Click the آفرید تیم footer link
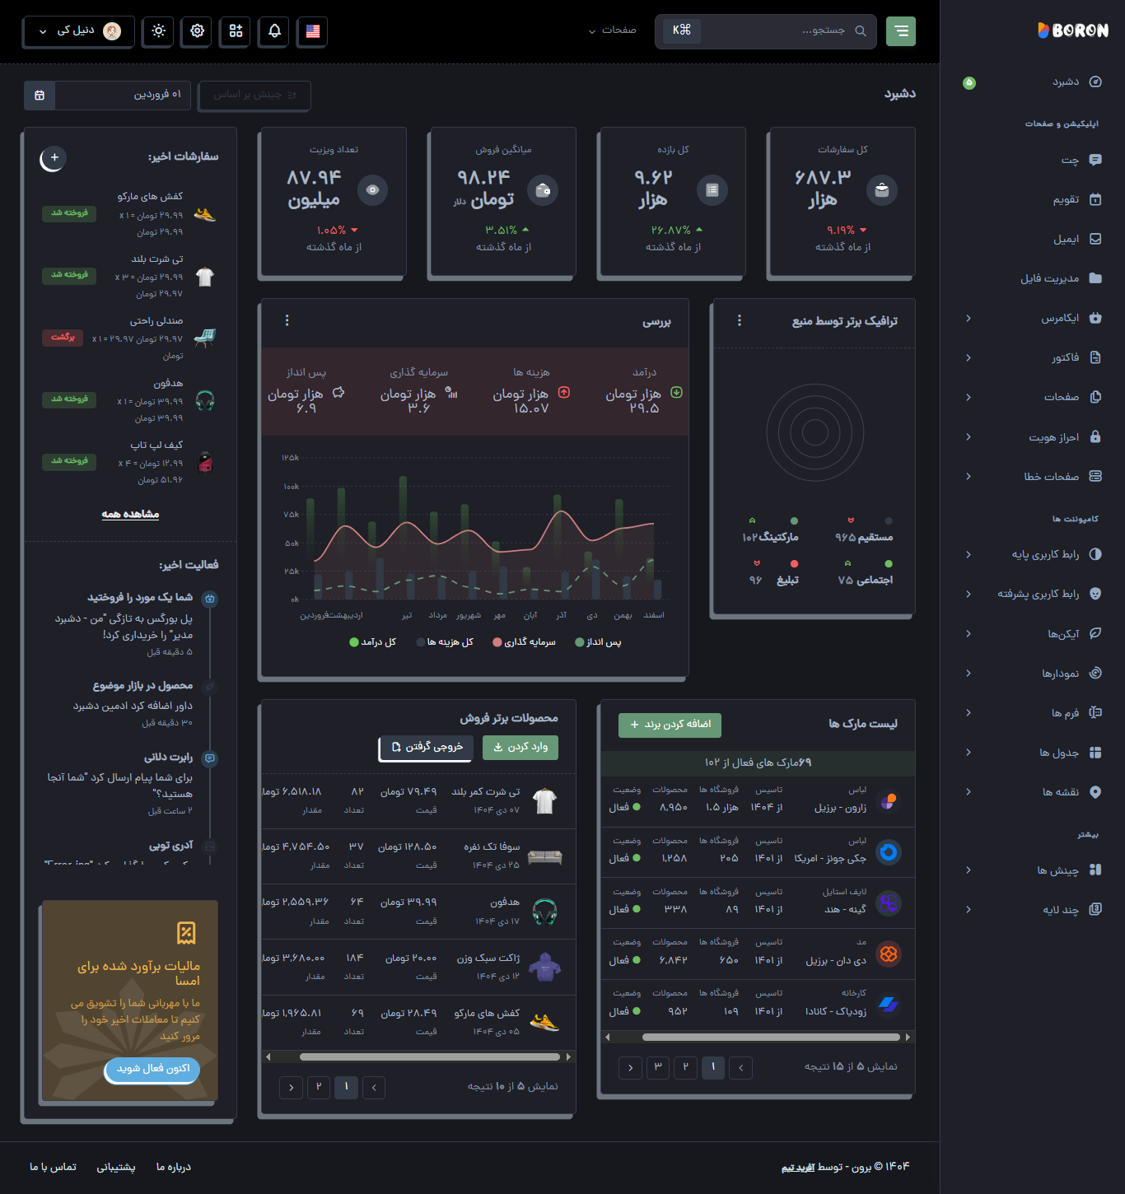 point(798,1167)
